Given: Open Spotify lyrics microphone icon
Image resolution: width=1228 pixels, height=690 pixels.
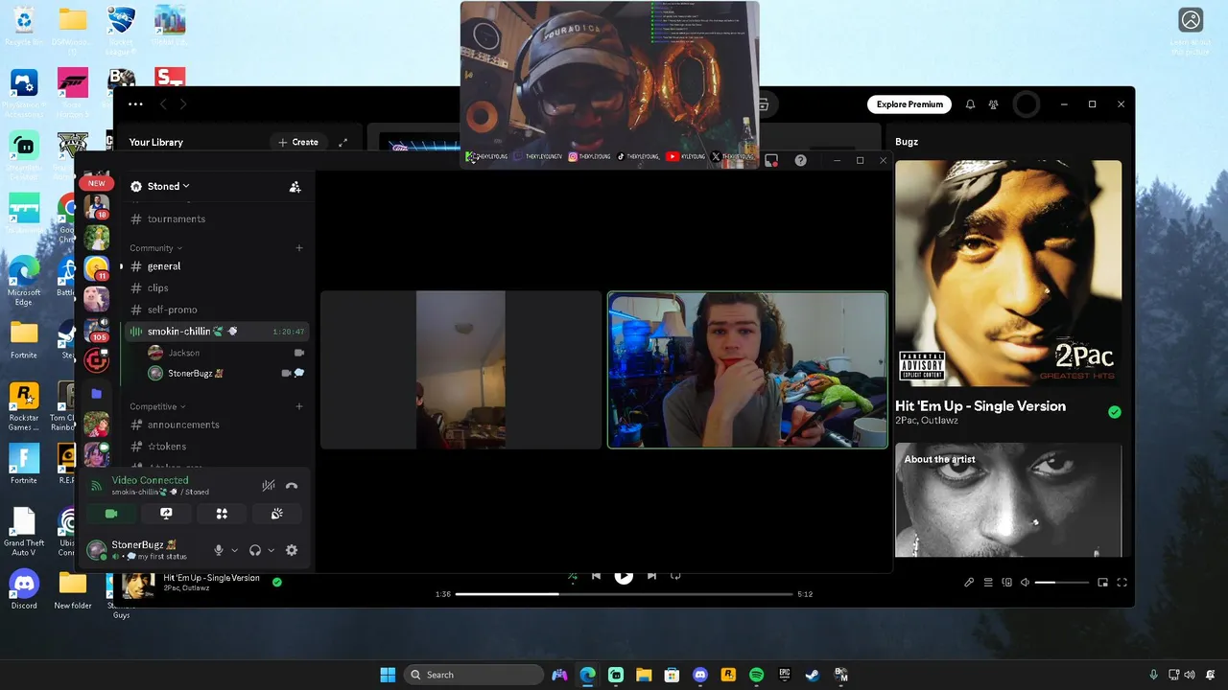Looking at the screenshot, I should coord(969,583).
